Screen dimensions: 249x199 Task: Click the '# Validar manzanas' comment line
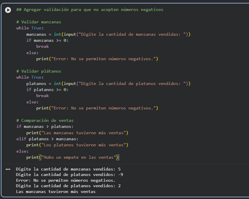pos(39,22)
